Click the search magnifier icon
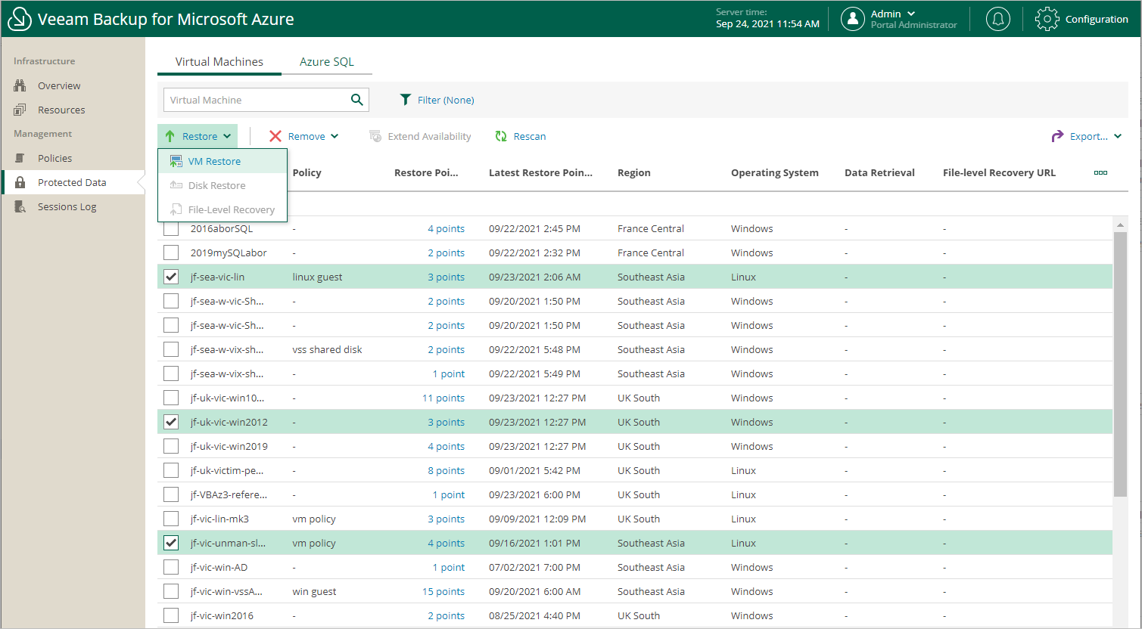1142x629 pixels. click(357, 100)
